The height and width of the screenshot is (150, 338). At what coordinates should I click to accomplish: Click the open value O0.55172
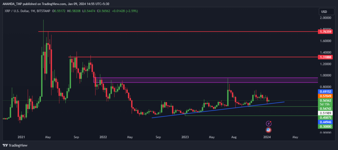pyautogui.click(x=59, y=11)
